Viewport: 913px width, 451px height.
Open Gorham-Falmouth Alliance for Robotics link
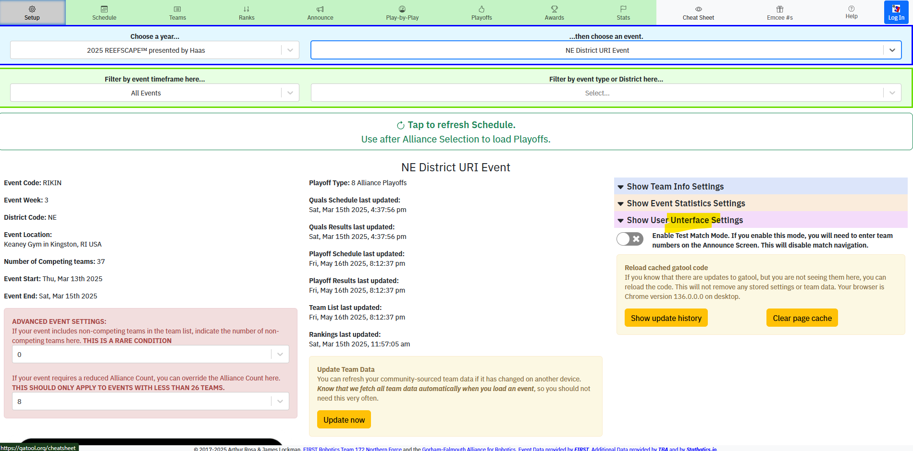tap(469, 449)
